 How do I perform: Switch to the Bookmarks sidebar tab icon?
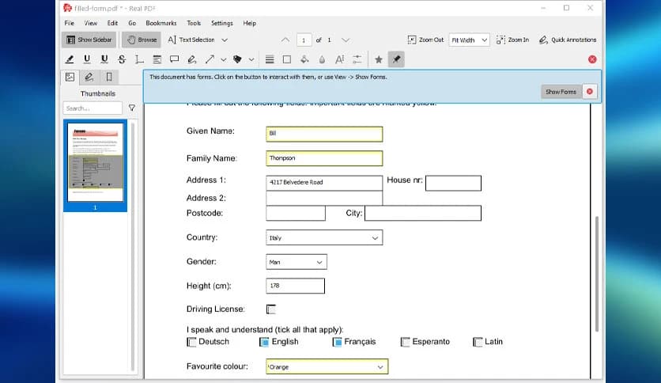[x=109, y=77]
